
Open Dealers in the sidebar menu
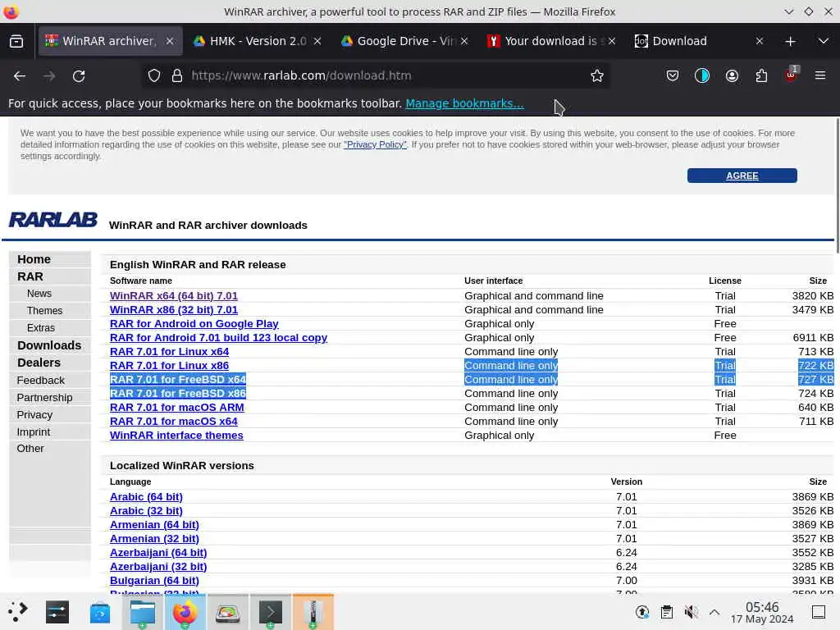pos(39,363)
